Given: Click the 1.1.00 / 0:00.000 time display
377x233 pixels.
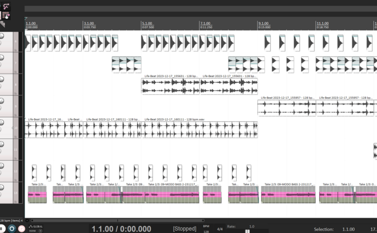Looking at the screenshot, I should [121, 229].
